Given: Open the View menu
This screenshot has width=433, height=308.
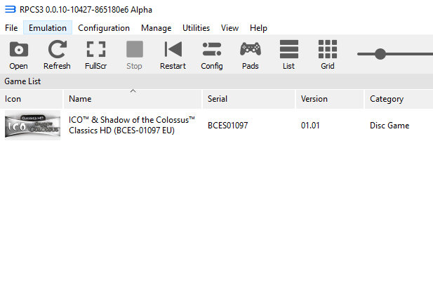Looking at the screenshot, I should [x=229, y=28].
